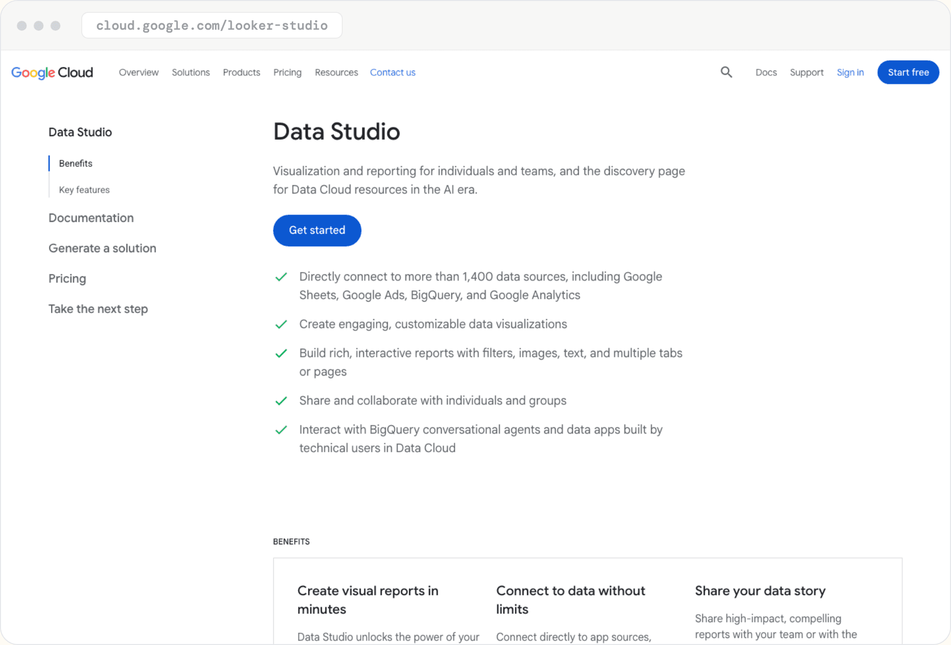The height and width of the screenshot is (645, 951).
Task: Open the Resources nav menu
Action: 336,72
